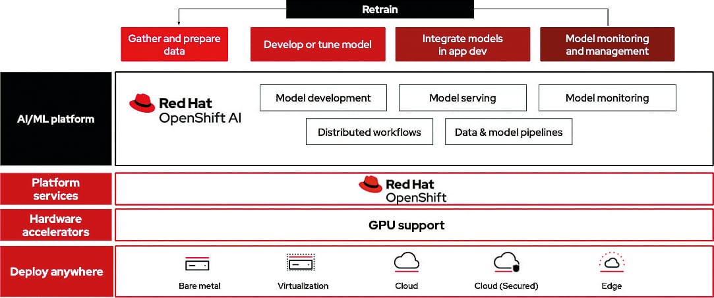Click the 'Bare metal' caption
Viewport: 714px width, 298px height.
pyautogui.click(x=200, y=286)
